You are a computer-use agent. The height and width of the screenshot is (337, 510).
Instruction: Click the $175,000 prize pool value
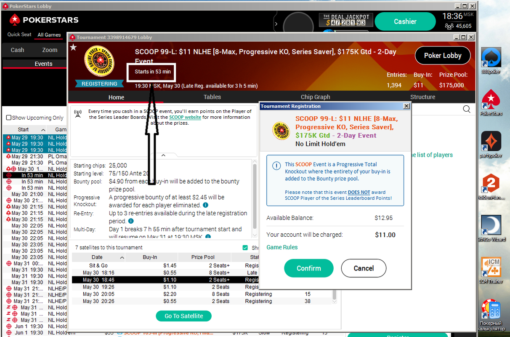451,85
